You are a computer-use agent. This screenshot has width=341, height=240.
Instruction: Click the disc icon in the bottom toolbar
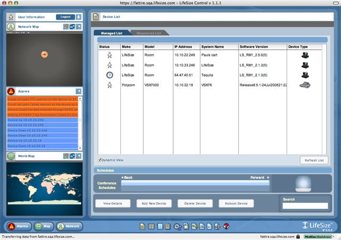click(177, 227)
